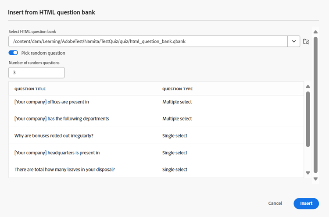Click the Question Title column header

pyautogui.click(x=30, y=89)
